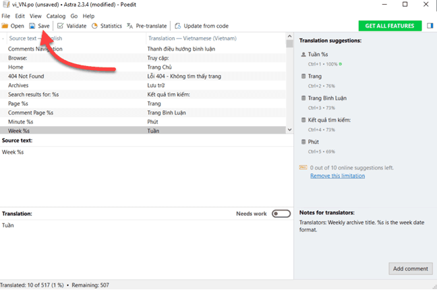Click the Pre-translate icon
The image size is (437, 290).
click(x=129, y=26)
